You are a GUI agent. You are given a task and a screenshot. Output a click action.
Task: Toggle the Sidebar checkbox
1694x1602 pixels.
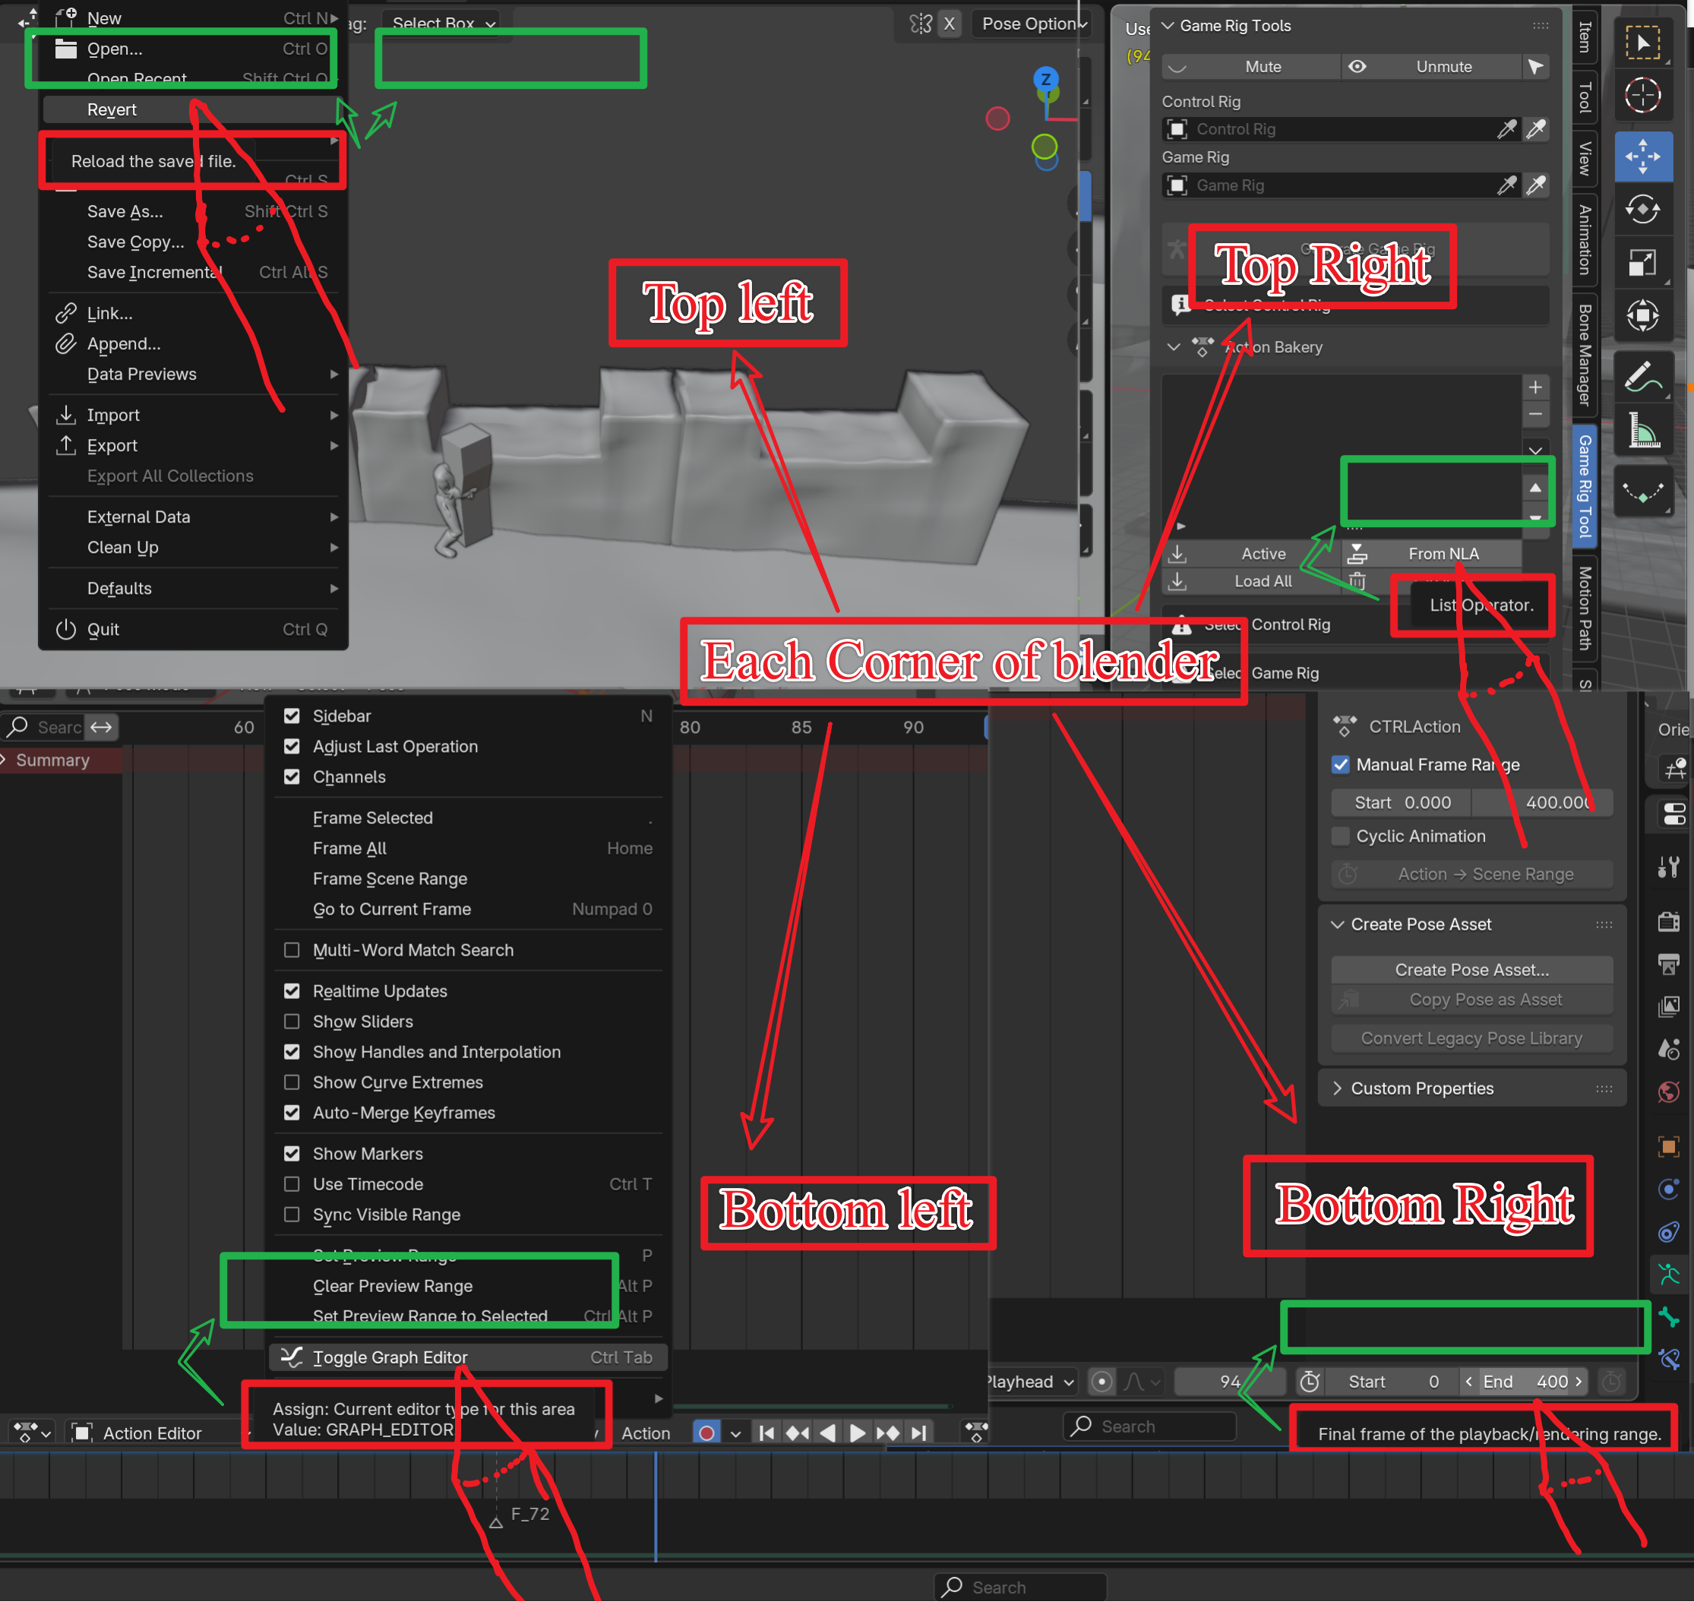[292, 716]
